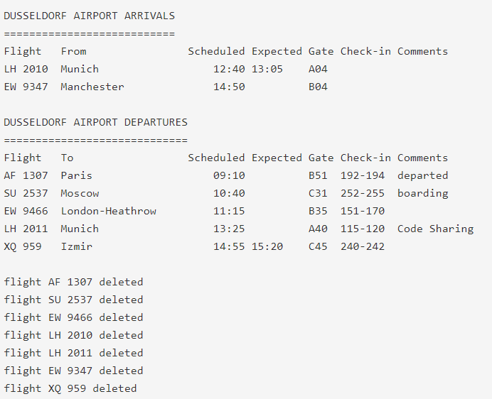Click the line 'flight AF 1307 deleted'
The width and height of the screenshot is (492, 399).
(x=73, y=282)
